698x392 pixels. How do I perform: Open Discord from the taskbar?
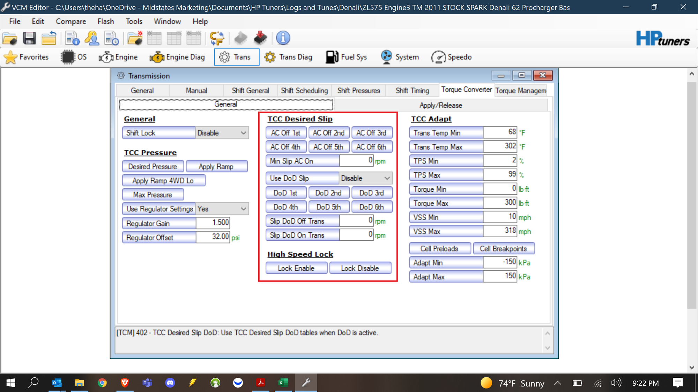(x=170, y=383)
